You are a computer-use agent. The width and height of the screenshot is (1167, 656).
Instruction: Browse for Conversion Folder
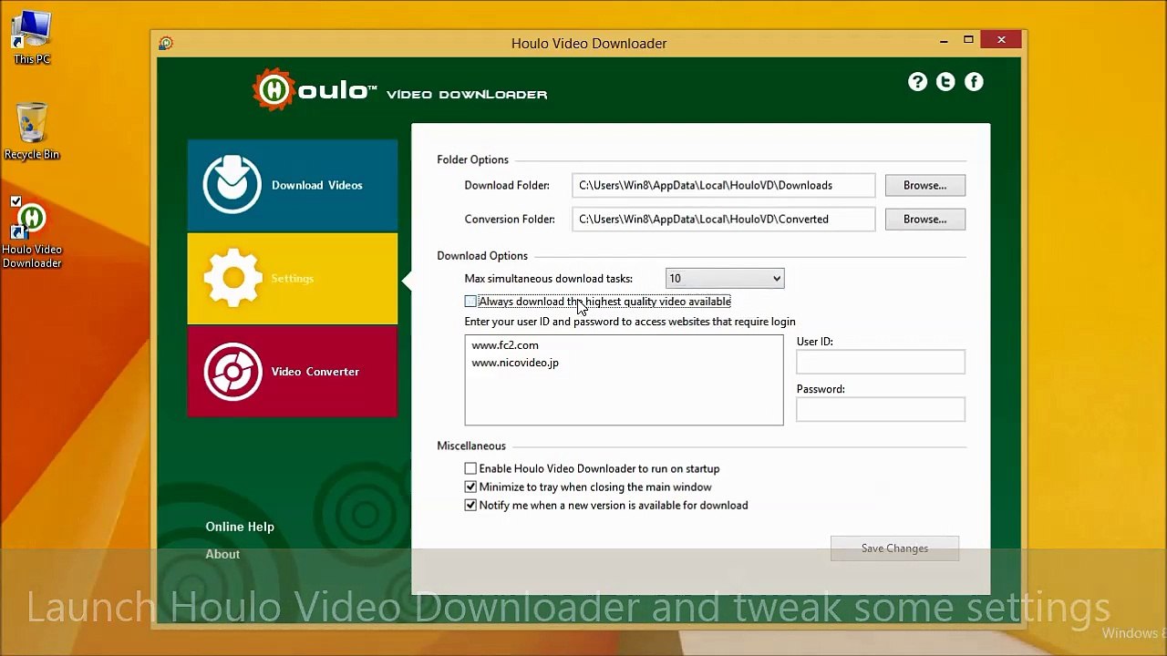pos(924,219)
